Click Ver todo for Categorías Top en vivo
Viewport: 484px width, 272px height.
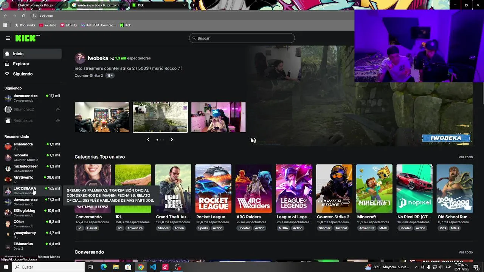(465, 157)
